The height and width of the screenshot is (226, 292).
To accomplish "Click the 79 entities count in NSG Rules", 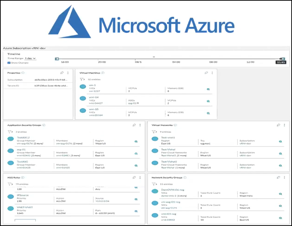I will pos(22,184).
